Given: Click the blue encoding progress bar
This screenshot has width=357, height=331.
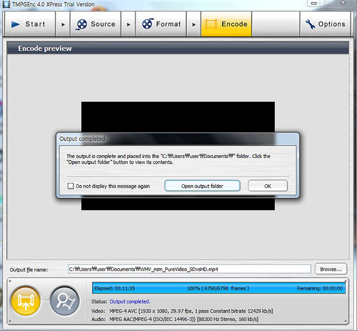Looking at the screenshot, I should coord(219,288).
